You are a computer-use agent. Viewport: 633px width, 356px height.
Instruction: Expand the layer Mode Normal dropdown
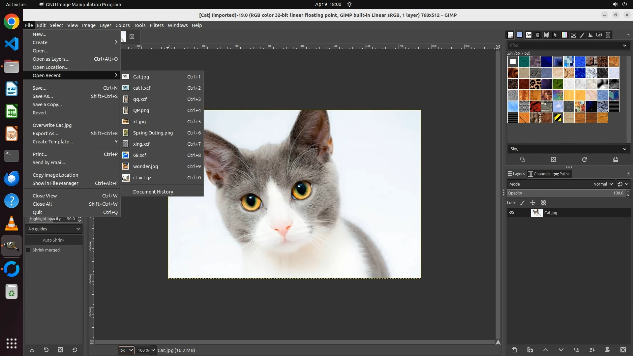tap(603, 184)
